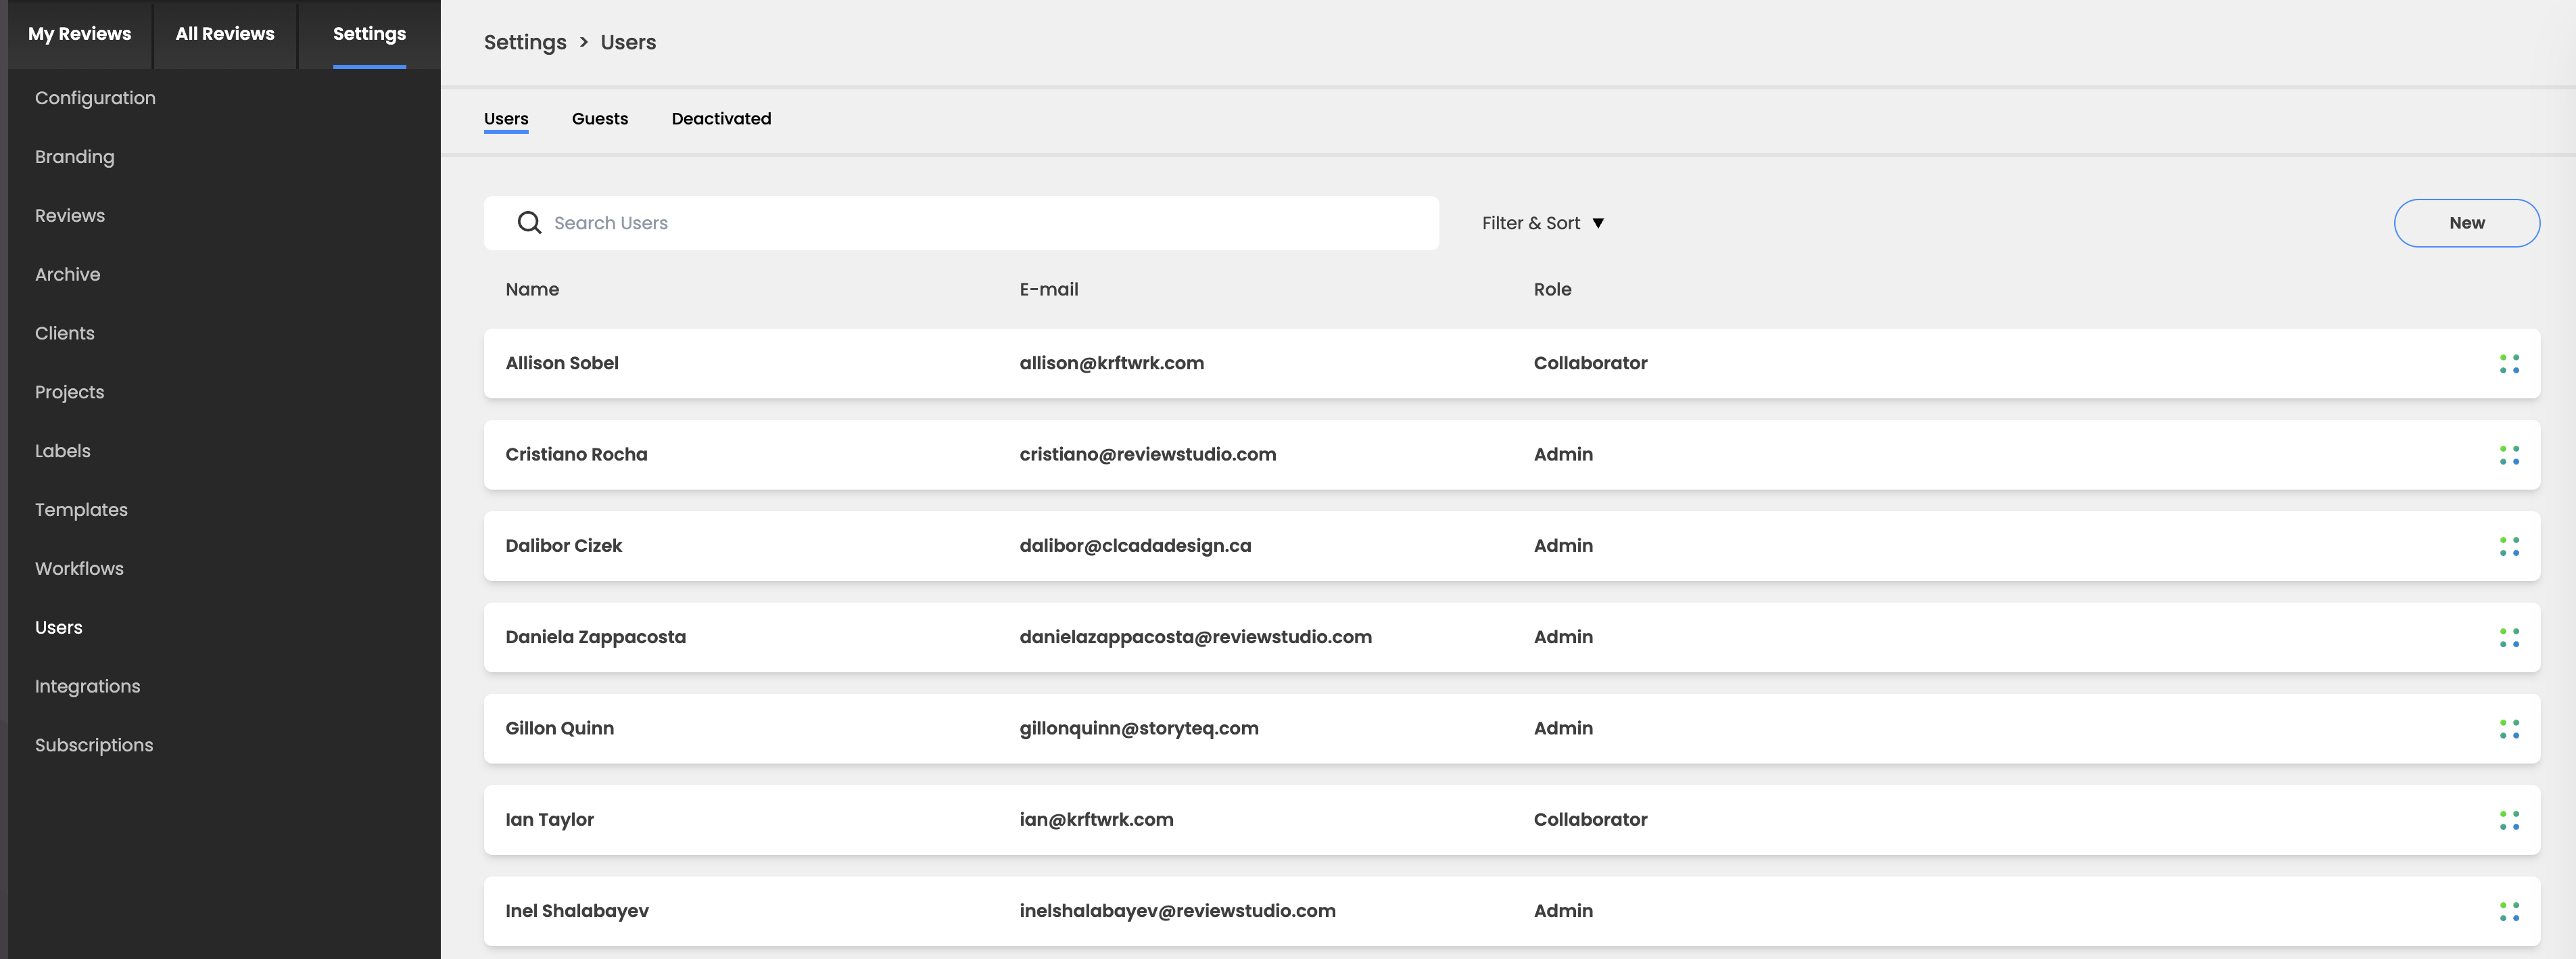Image resolution: width=2576 pixels, height=959 pixels.
Task: Click the E-mail column header
Action: coord(1048,289)
